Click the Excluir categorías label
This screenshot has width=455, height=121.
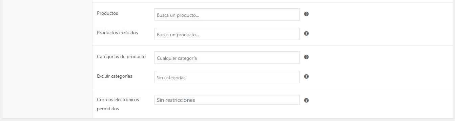click(x=115, y=76)
